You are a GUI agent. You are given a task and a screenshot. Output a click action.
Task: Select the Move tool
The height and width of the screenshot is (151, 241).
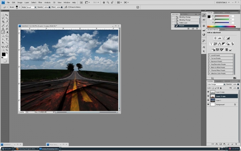(x=7, y=15)
